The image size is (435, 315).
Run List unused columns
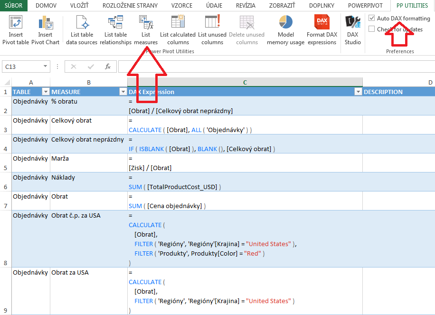212,30
